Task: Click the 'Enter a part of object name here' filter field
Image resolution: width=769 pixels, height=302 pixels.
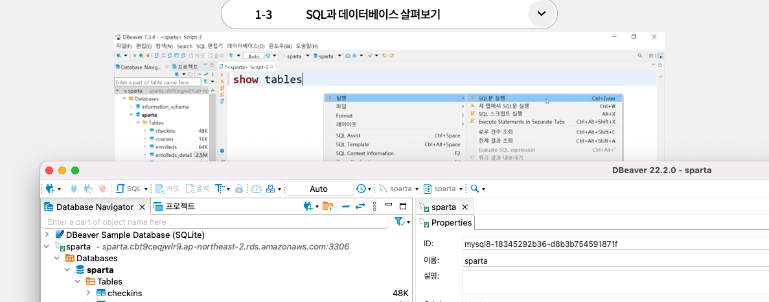Action: pyautogui.click(x=215, y=222)
